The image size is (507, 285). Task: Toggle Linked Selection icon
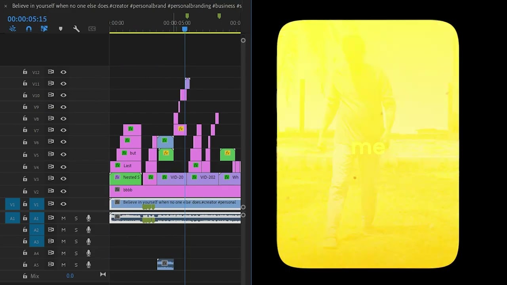coord(44,29)
